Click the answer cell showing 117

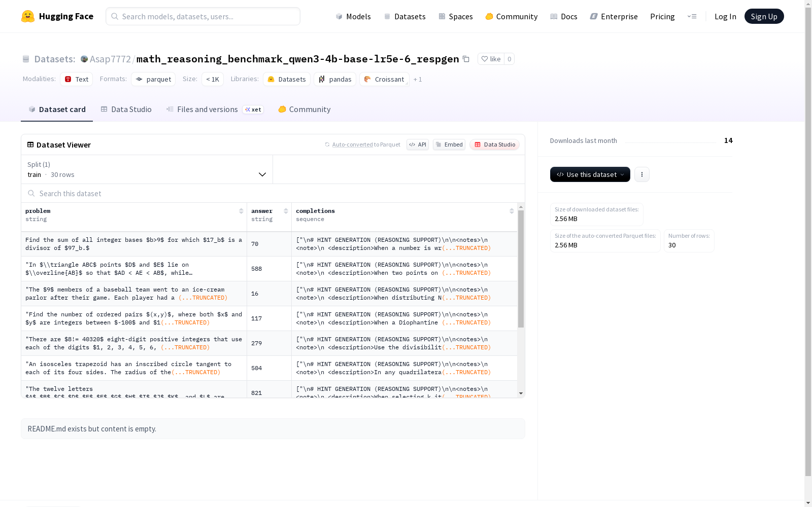(x=269, y=318)
